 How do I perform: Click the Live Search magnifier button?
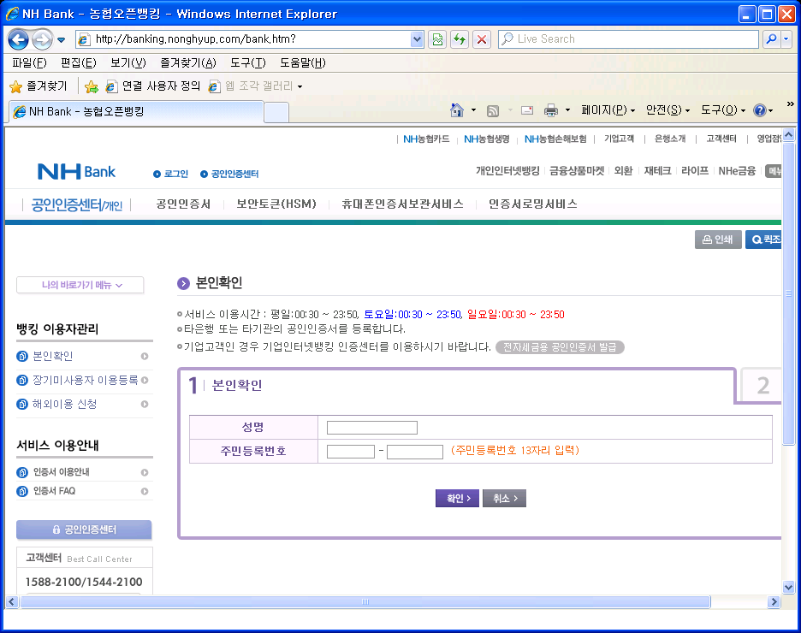tap(772, 38)
